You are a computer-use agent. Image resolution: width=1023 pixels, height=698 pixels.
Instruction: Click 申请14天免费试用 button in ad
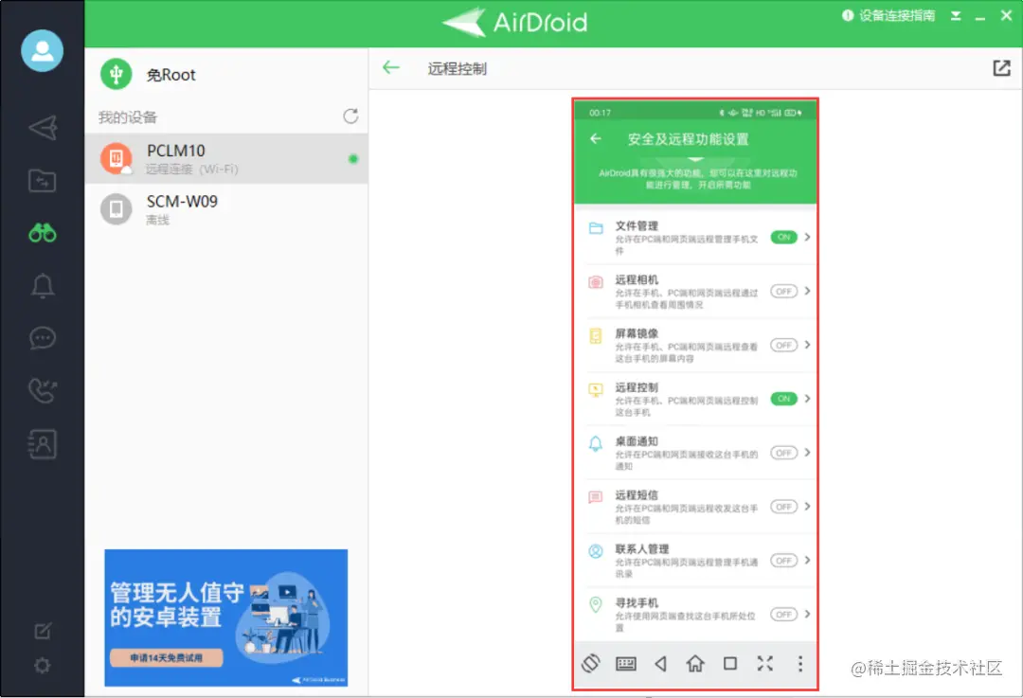coord(167,657)
